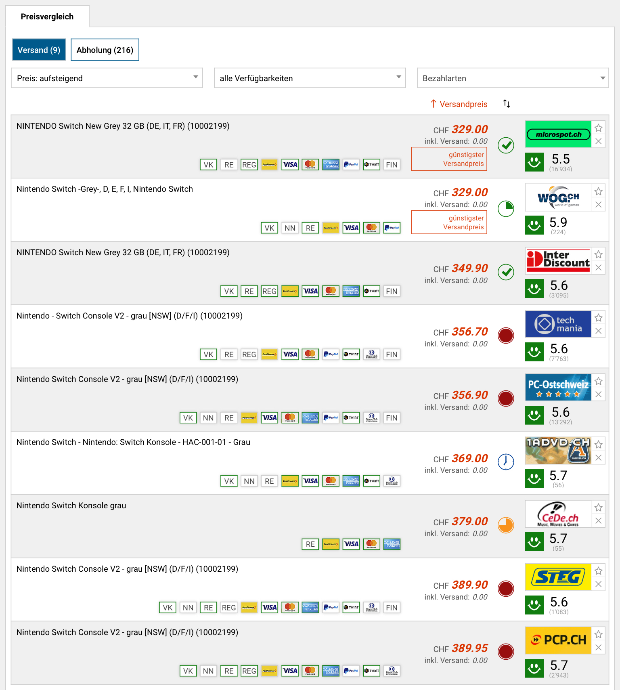620x690 pixels.
Task: Switch to the Abholung (216) tab
Action: pyautogui.click(x=105, y=50)
